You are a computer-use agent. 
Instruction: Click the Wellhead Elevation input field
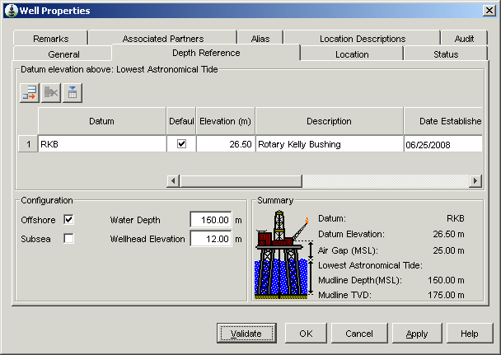click(211, 239)
